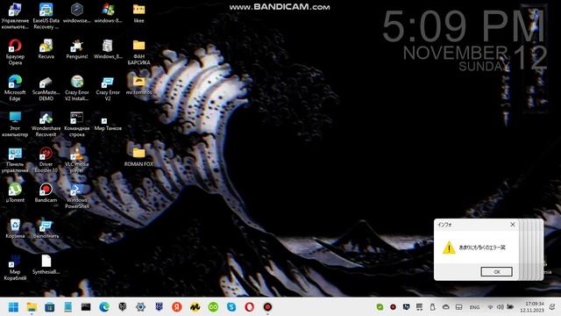561x316 pixels.
Task: Open the green double-circle taskbar app
Action: click(213, 307)
